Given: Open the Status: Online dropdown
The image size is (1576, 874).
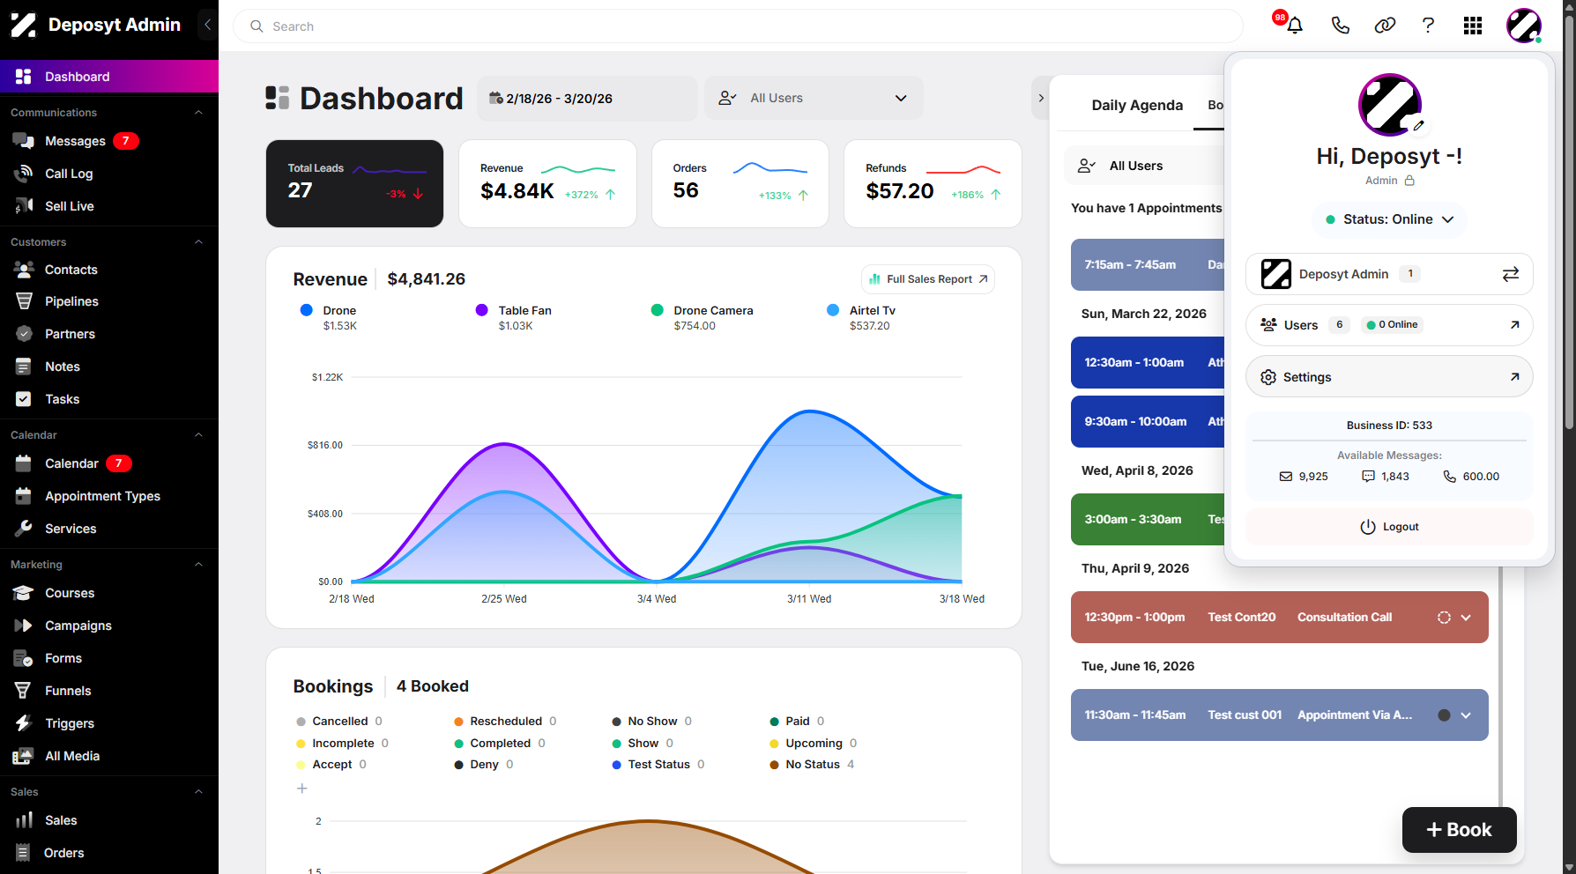Looking at the screenshot, I should (1389, 219).
